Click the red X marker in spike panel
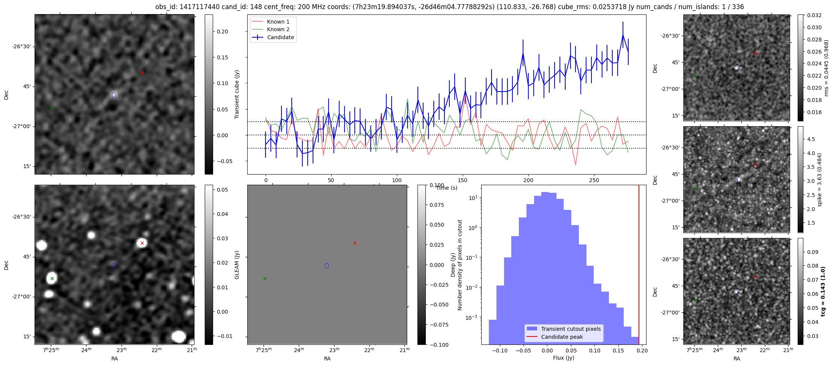Viewport: 833px width, 365px height. point(755,165)
